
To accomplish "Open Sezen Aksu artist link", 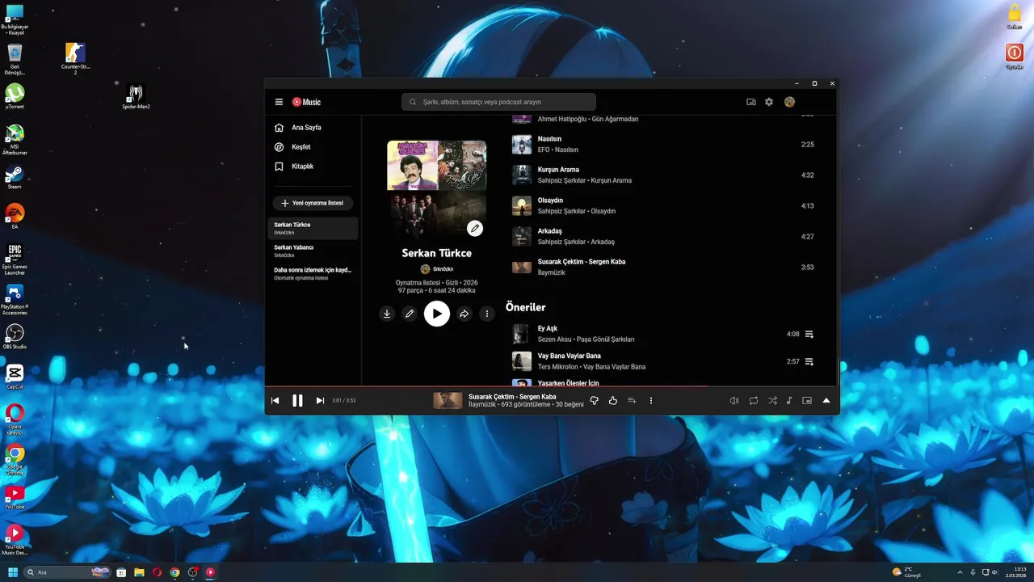I will (554, 339).
